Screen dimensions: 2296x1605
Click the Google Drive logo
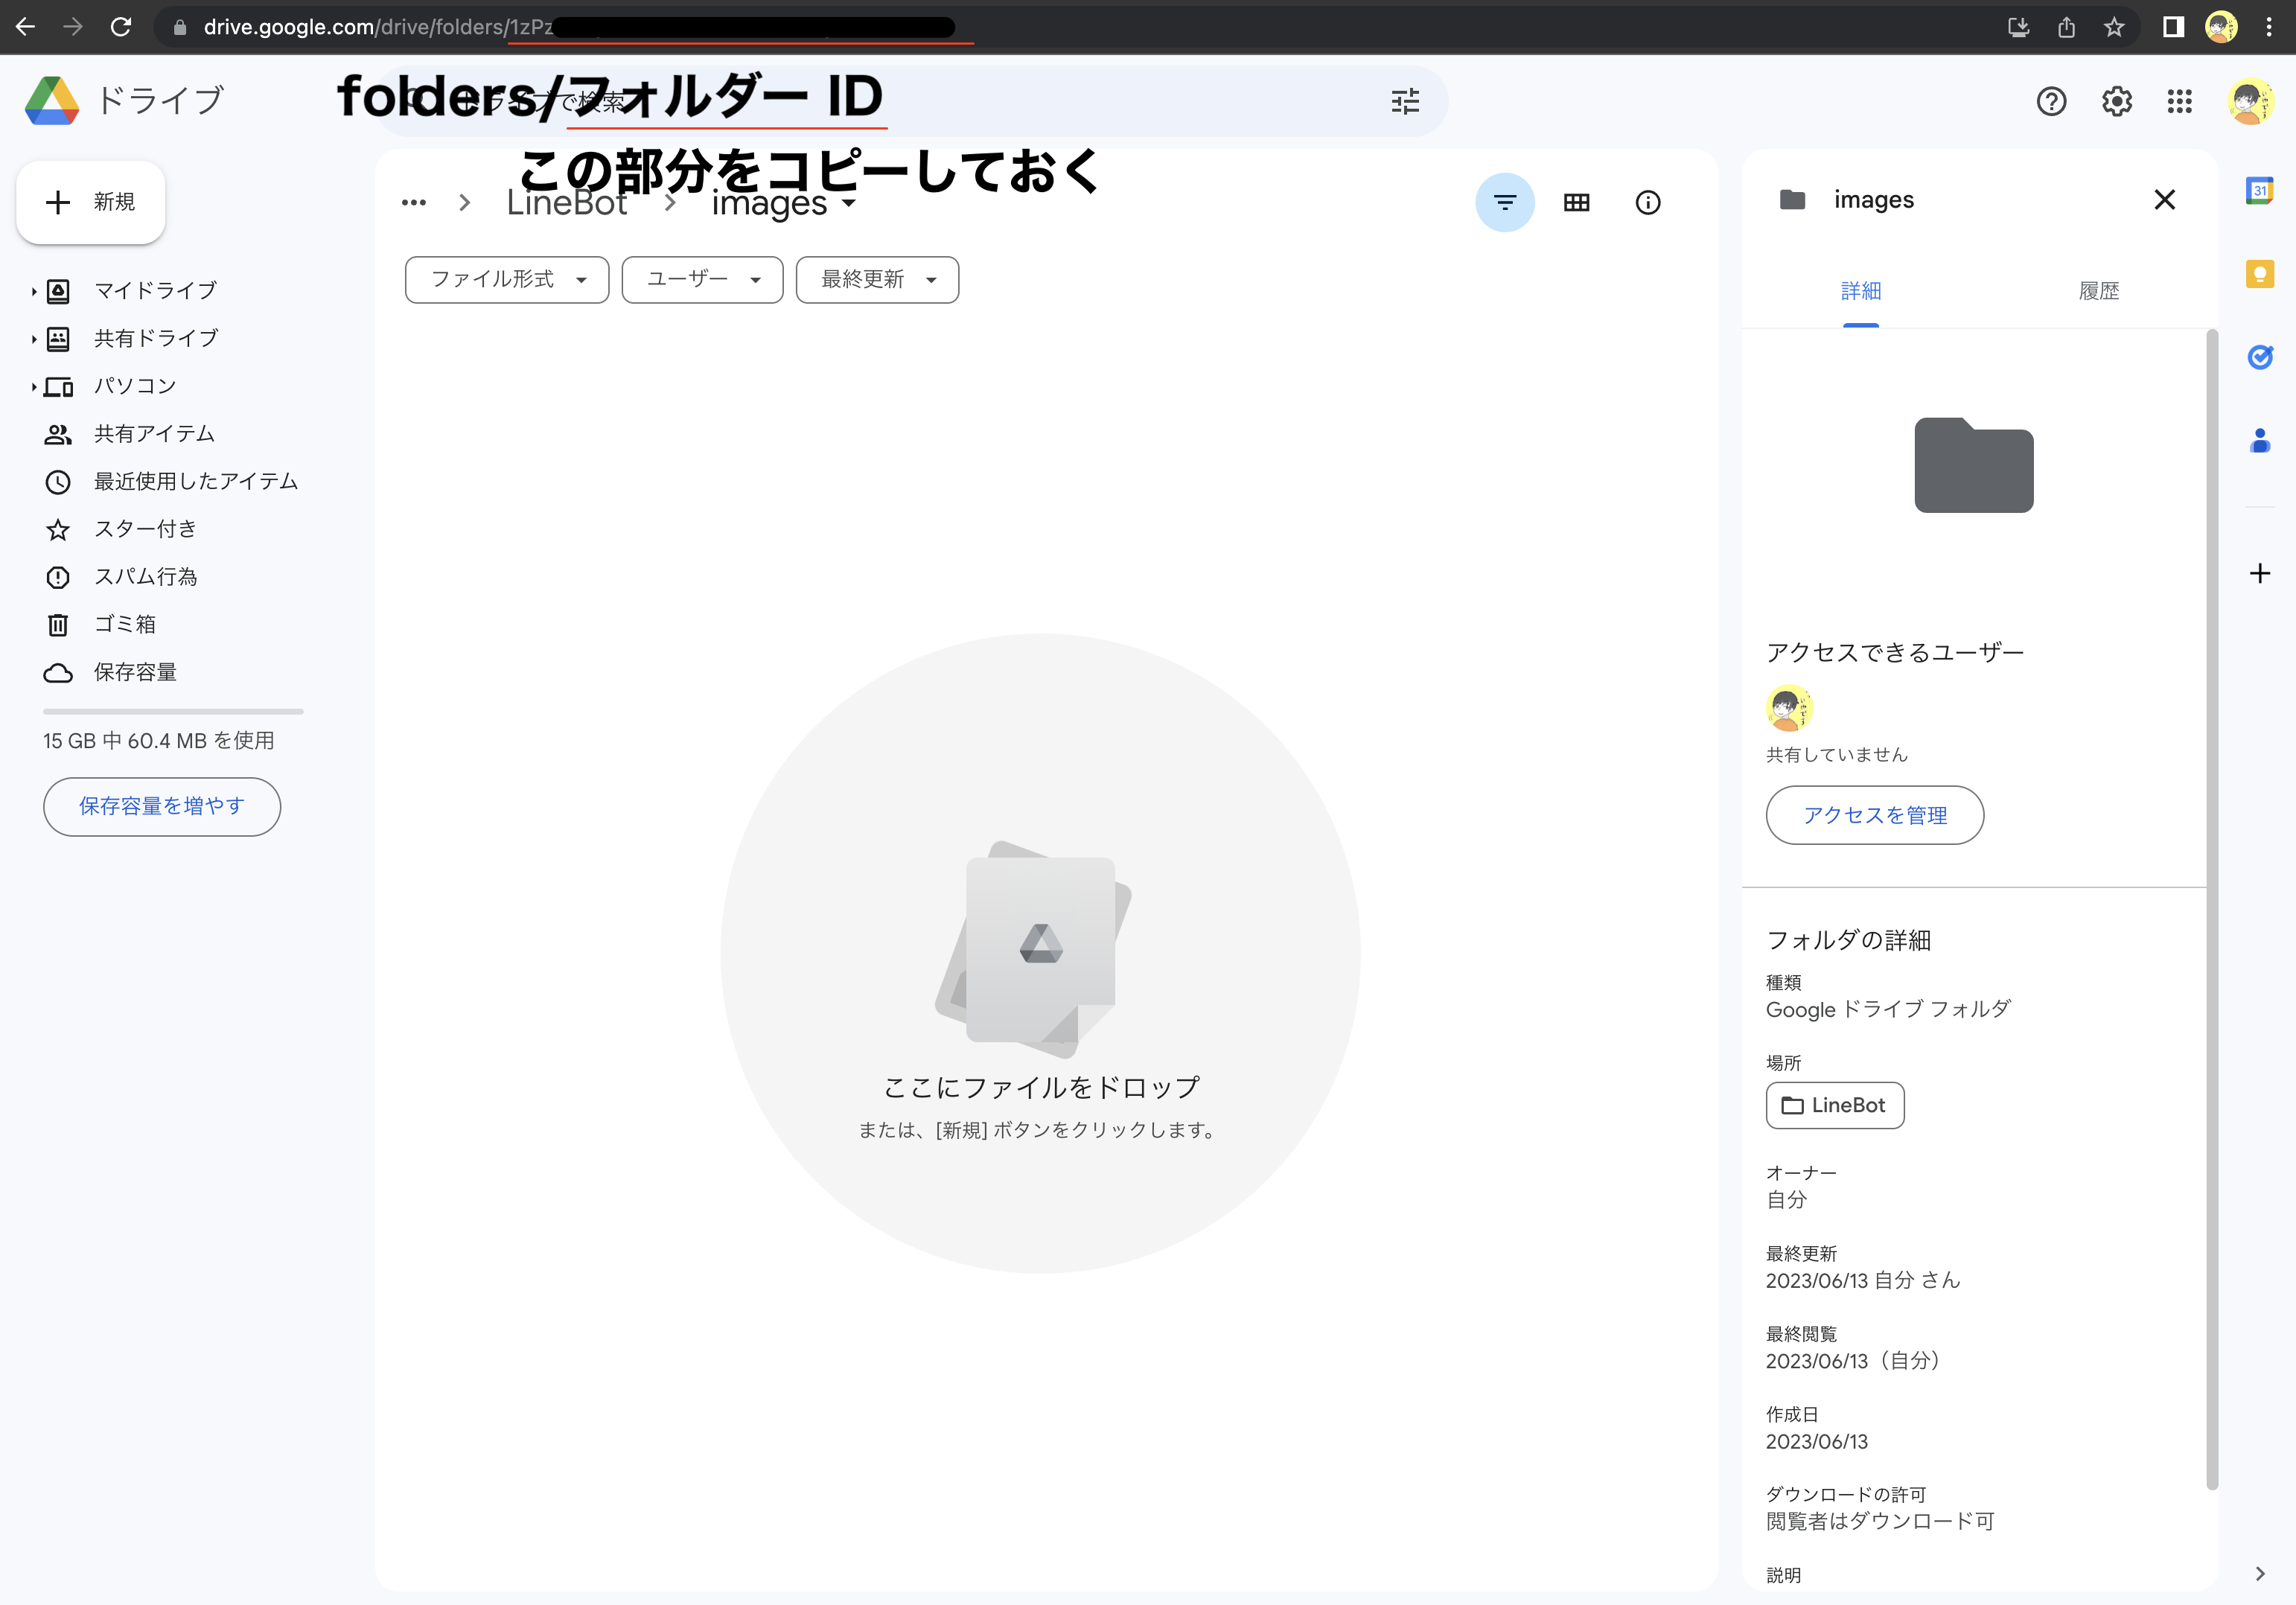pyautogui.click(x=52, y=101)
